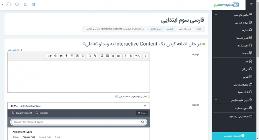Toggle bold formatting

131,56
